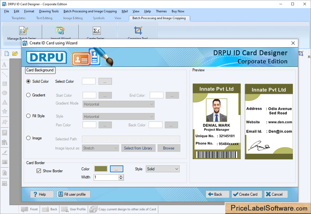
Task: Open the Themes menu
Action: coord(161,11)
